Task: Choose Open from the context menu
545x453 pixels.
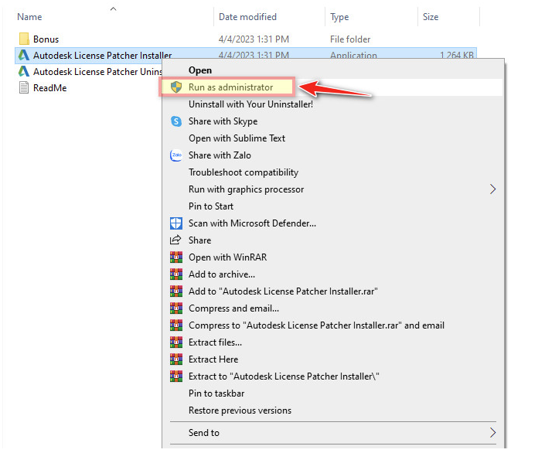Action: (x=200, y=70)
